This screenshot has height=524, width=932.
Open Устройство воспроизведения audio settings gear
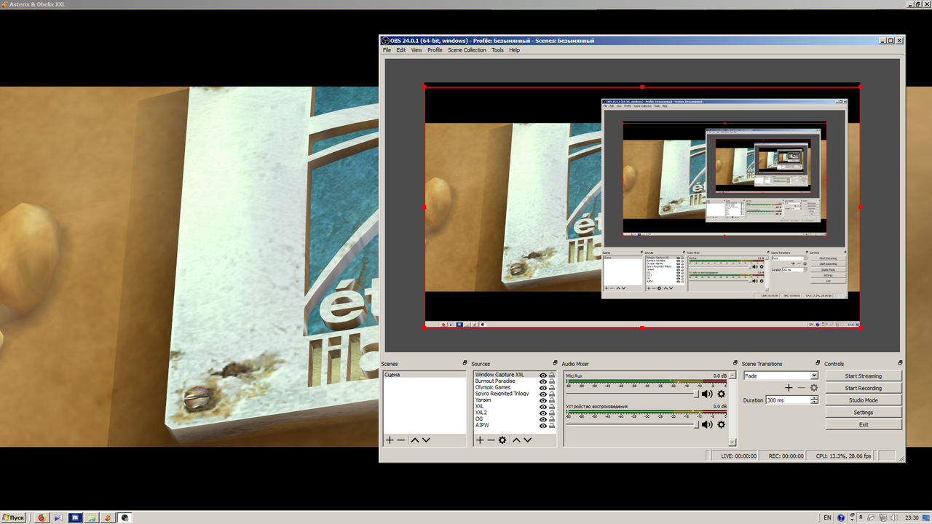click(721, 424)
